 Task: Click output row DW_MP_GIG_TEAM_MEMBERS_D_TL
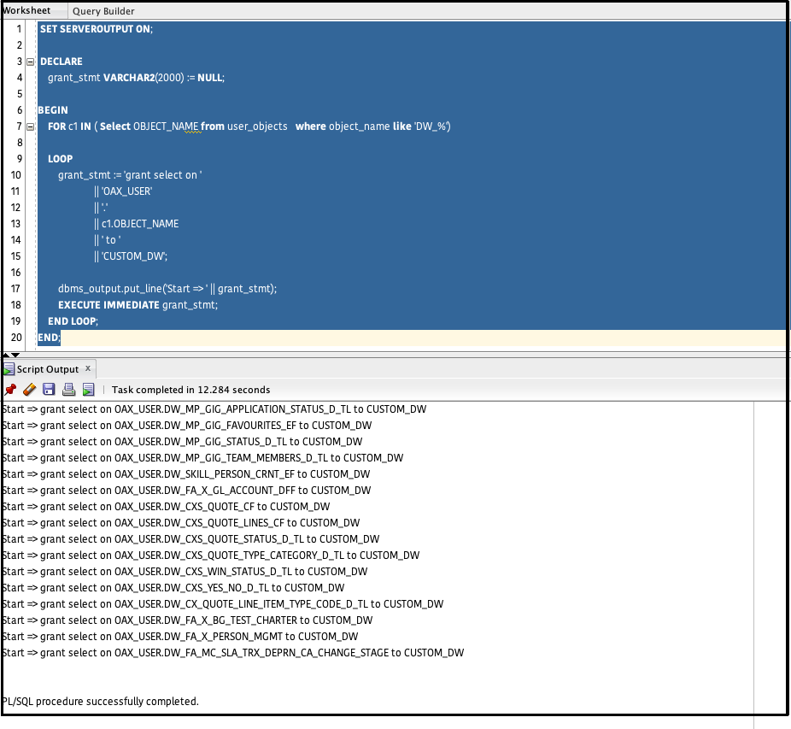pyautogui.click(x=202, y=458)
